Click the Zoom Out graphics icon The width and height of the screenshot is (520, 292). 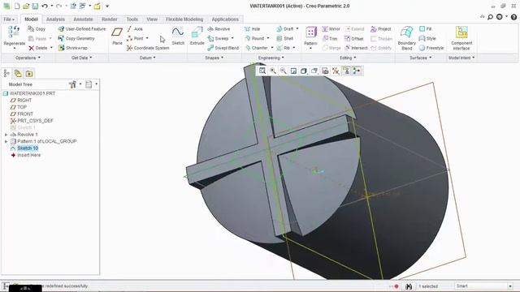283,71
